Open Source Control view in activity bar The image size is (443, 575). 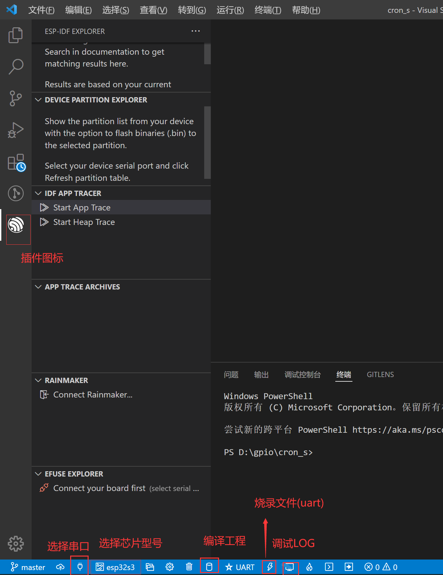coord(15,98)
